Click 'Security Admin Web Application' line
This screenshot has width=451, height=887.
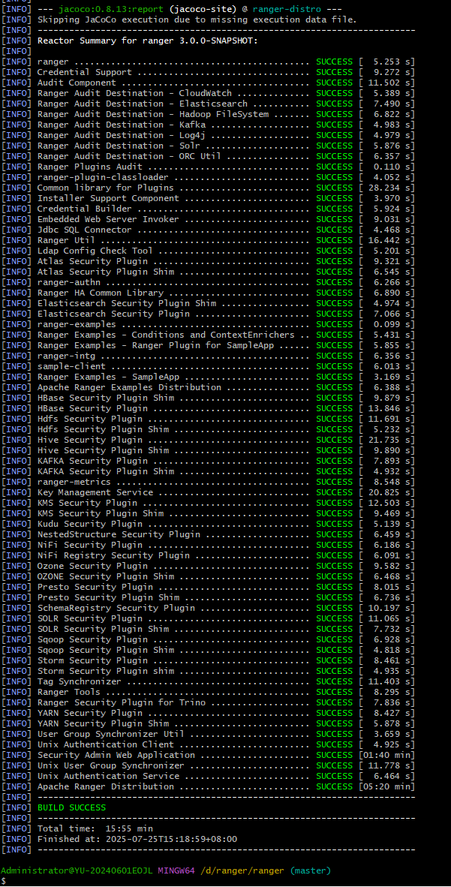pos(209,755)
